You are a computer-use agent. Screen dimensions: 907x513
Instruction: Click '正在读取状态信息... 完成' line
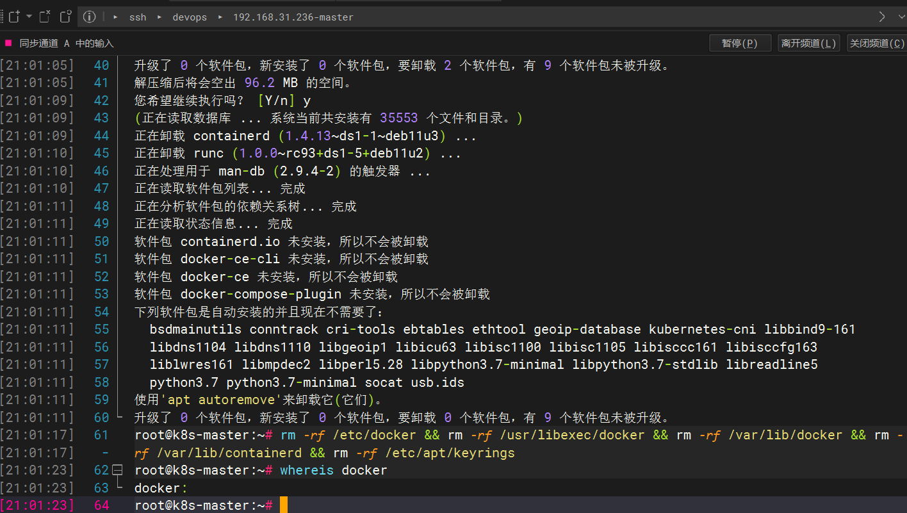click(x=213, y=224)
